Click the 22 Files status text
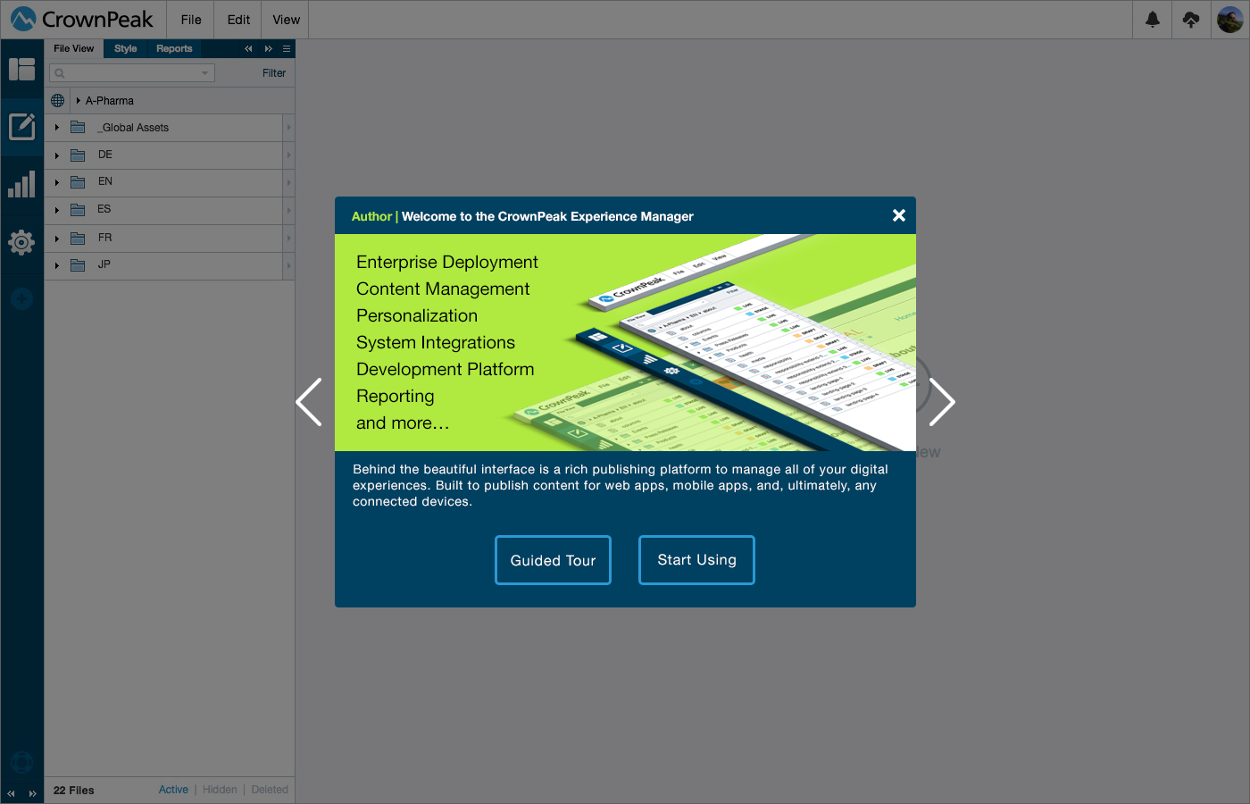The height and width of the screenshot is (804, 1250). coord(73,791)
